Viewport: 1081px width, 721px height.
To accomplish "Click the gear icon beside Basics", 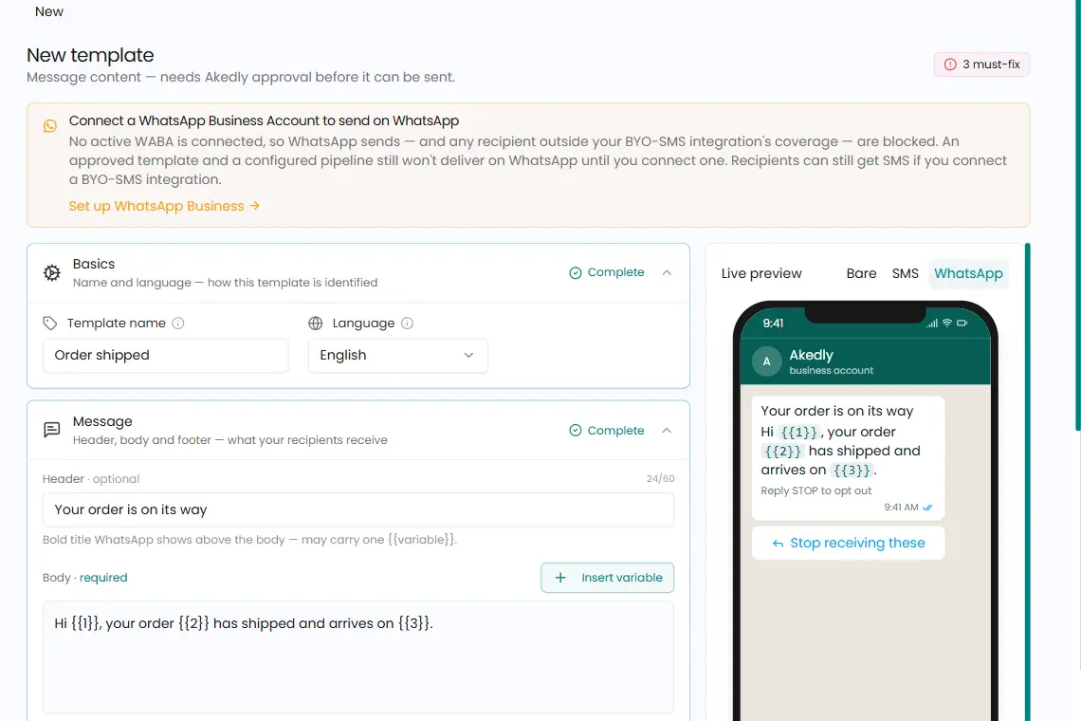I will tap(52, 272).
